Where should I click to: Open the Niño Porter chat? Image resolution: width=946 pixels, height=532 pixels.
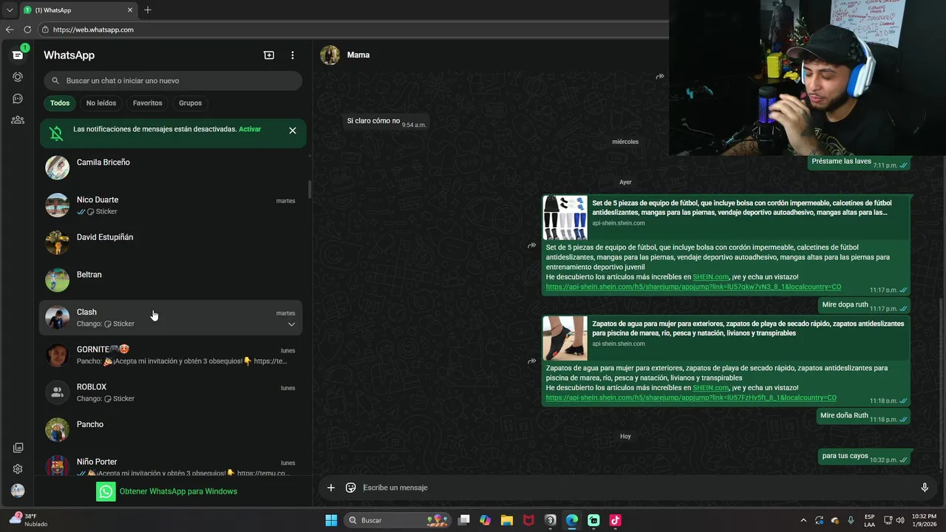click(171, 464)
